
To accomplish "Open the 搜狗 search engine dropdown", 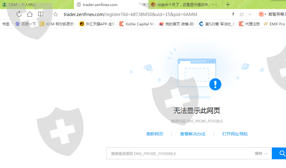I will [261, 154].
